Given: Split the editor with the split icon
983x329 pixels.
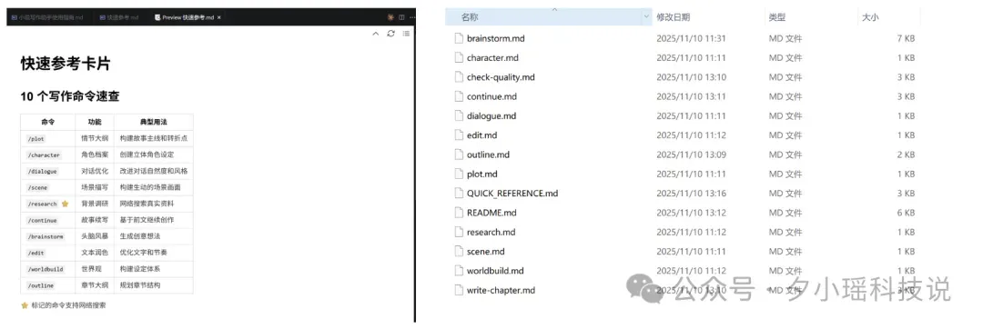Looking at the screenshot, I should pyautogui.click(x=401, y=17).
